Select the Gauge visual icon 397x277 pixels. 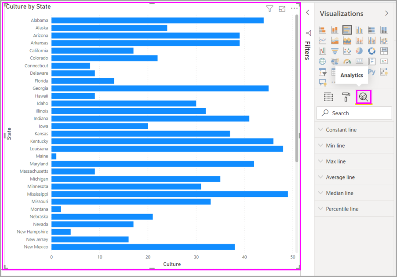tap(347, 61)
